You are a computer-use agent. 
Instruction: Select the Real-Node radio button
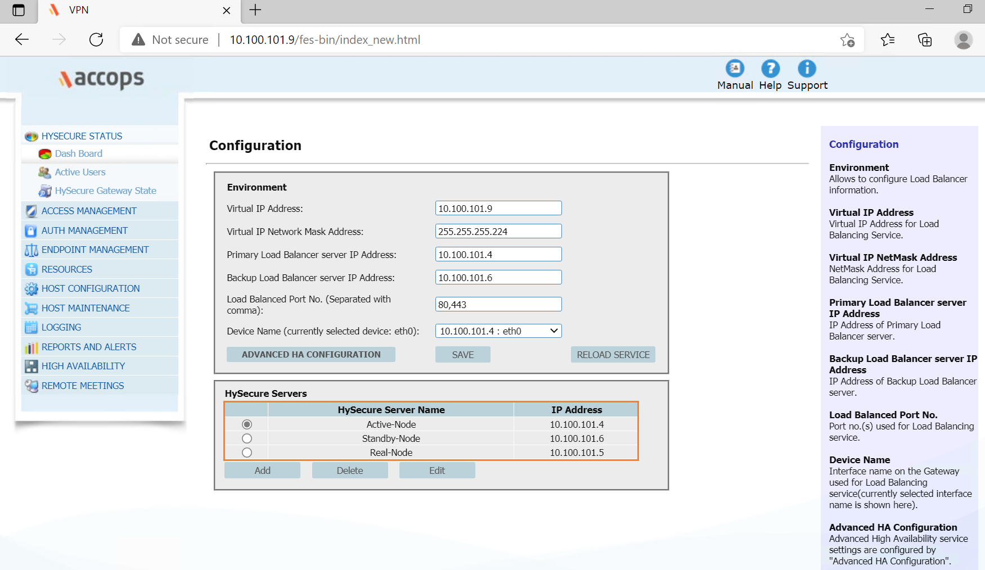(x=247, y=453)
